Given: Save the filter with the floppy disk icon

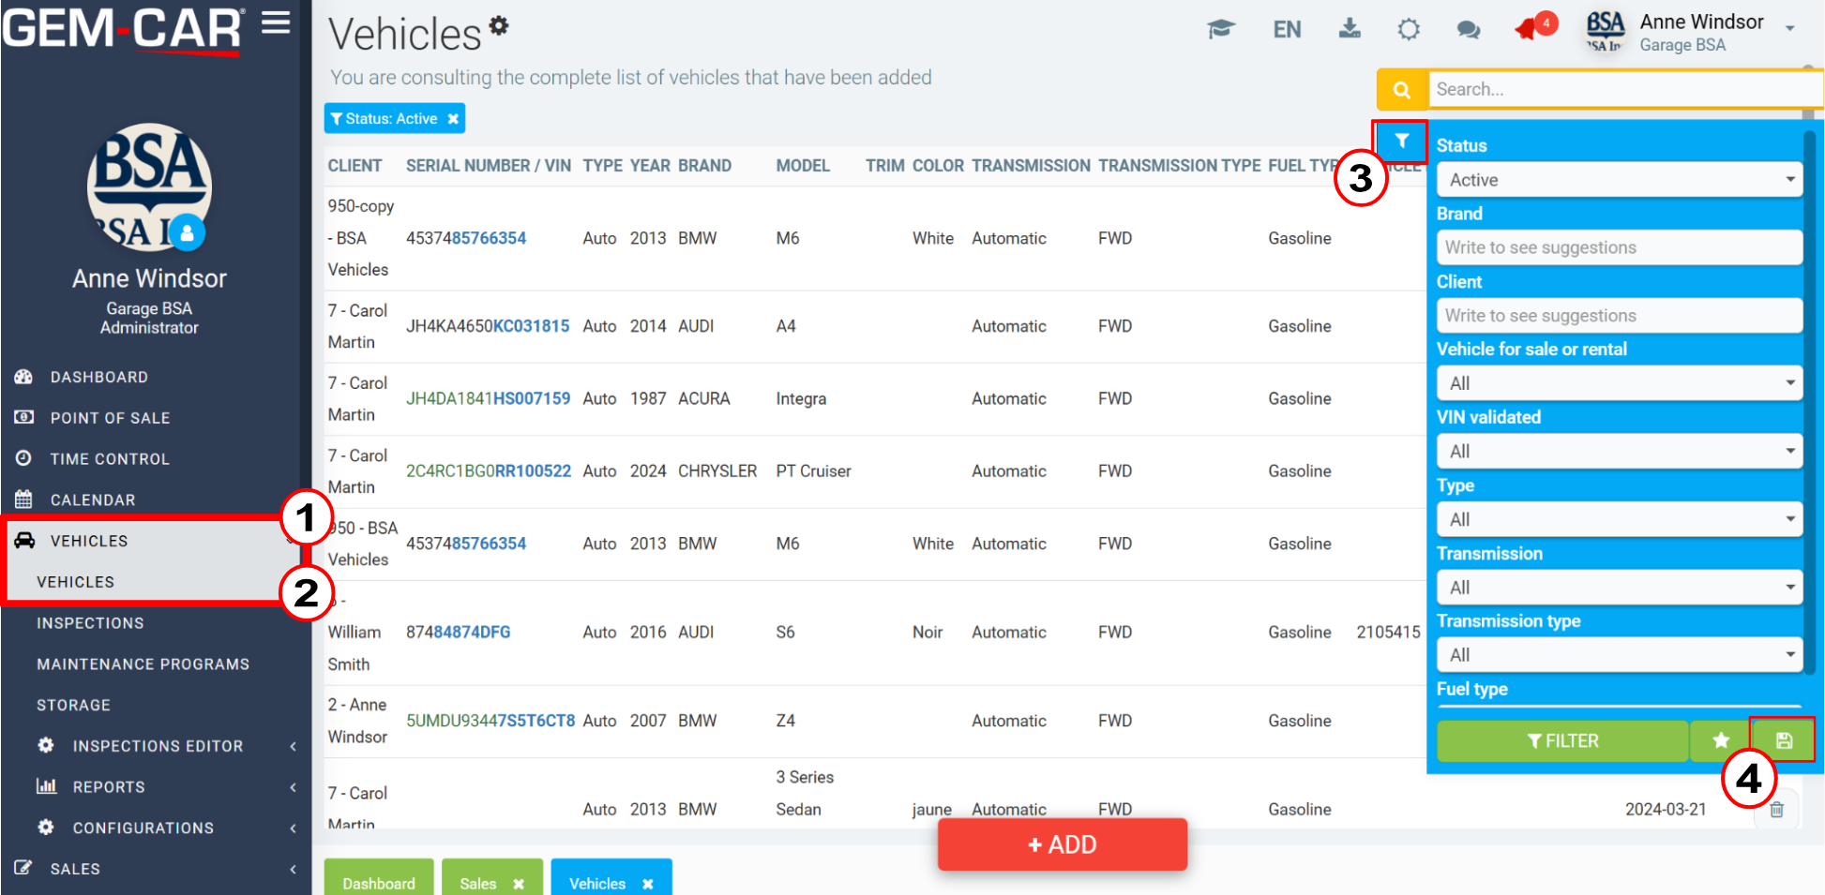Looking at the screenshot, I should coord(1784,740).
